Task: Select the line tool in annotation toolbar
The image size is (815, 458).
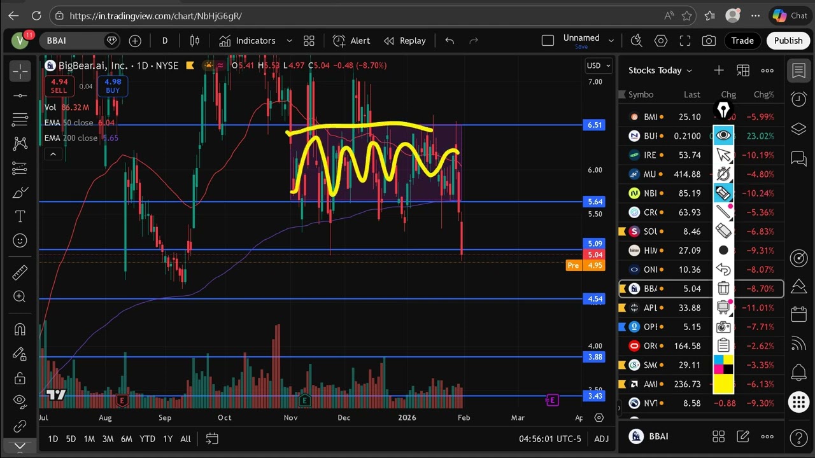Action: tap(723, 212)
